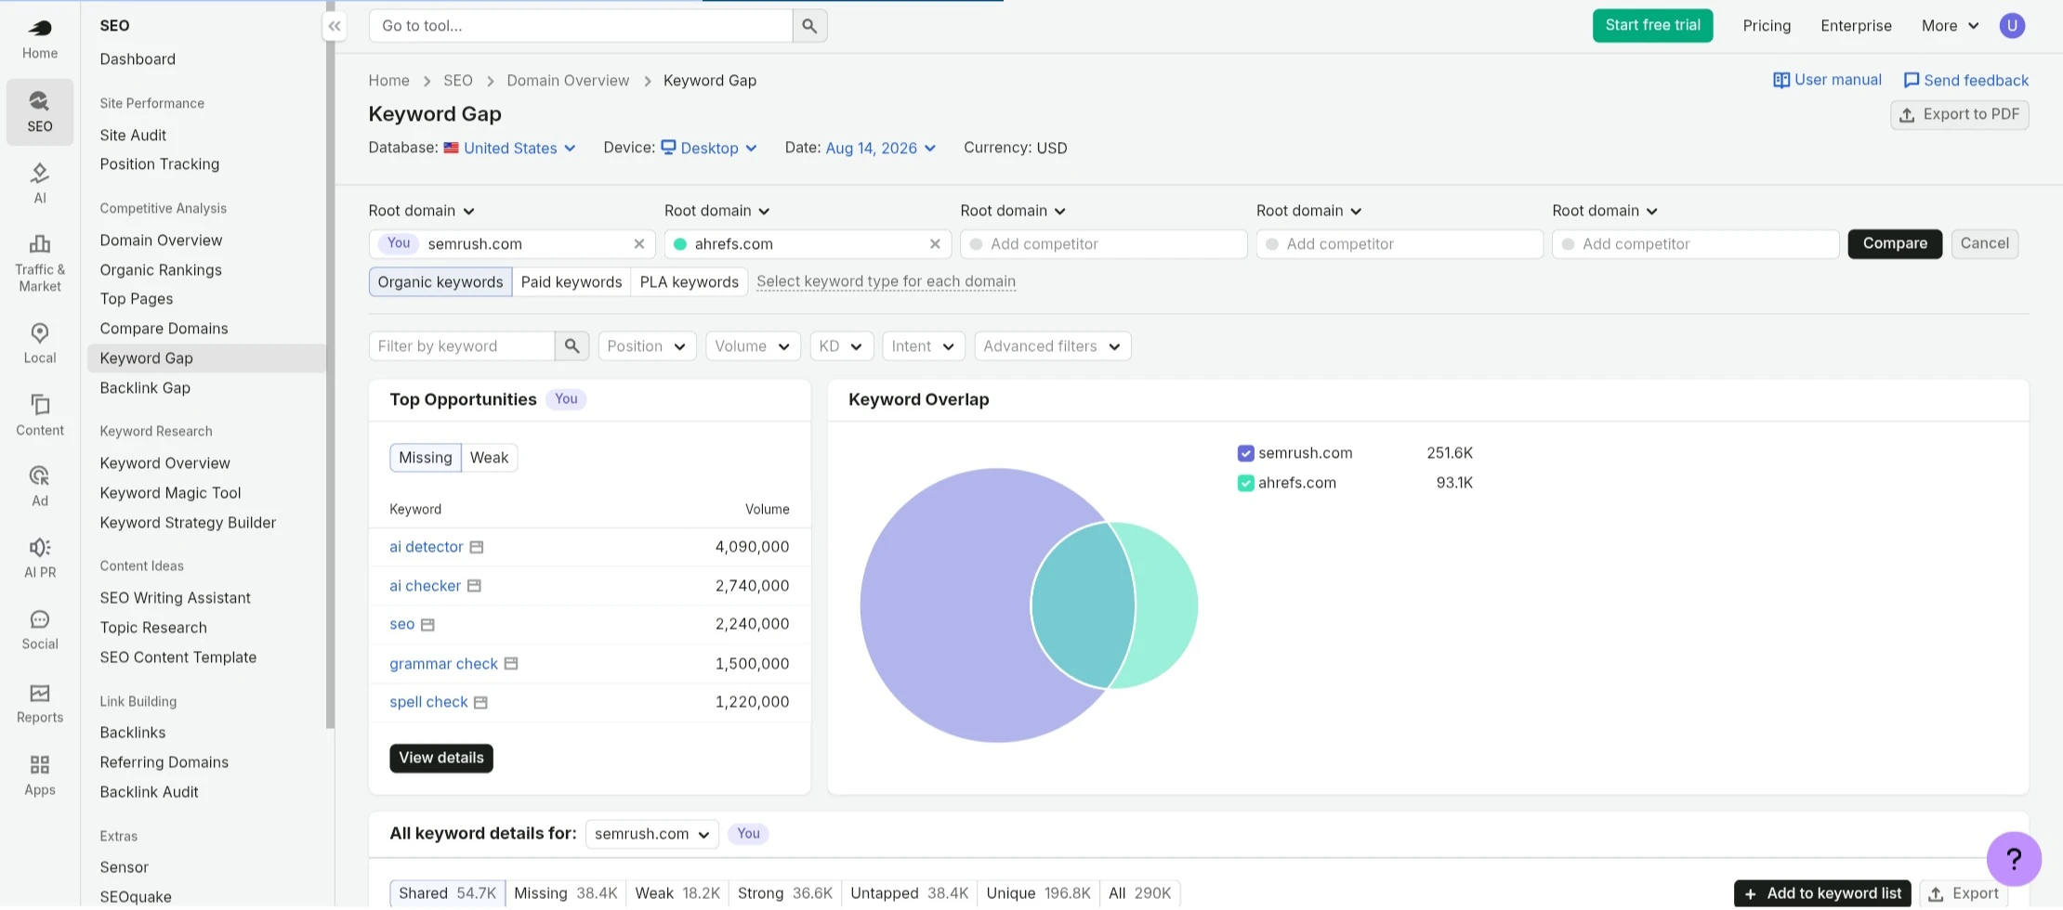The height and width of the screenshot is (910, 2063).
Task: Select the Shared 54.7K tab
Action: [447, 893]
